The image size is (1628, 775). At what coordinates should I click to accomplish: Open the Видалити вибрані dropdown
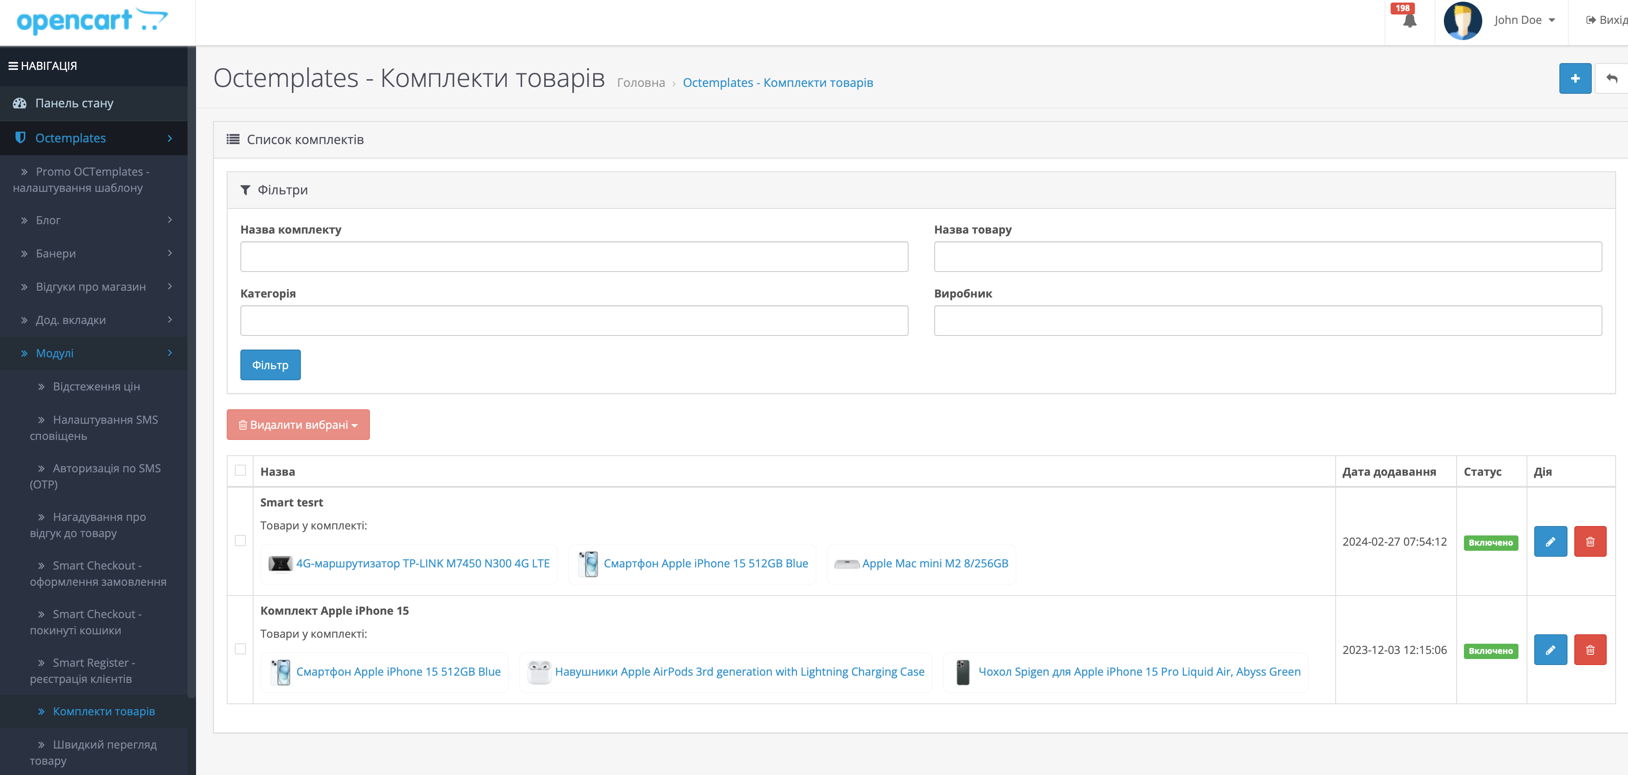pyautogui.click(x=297, y=425)
